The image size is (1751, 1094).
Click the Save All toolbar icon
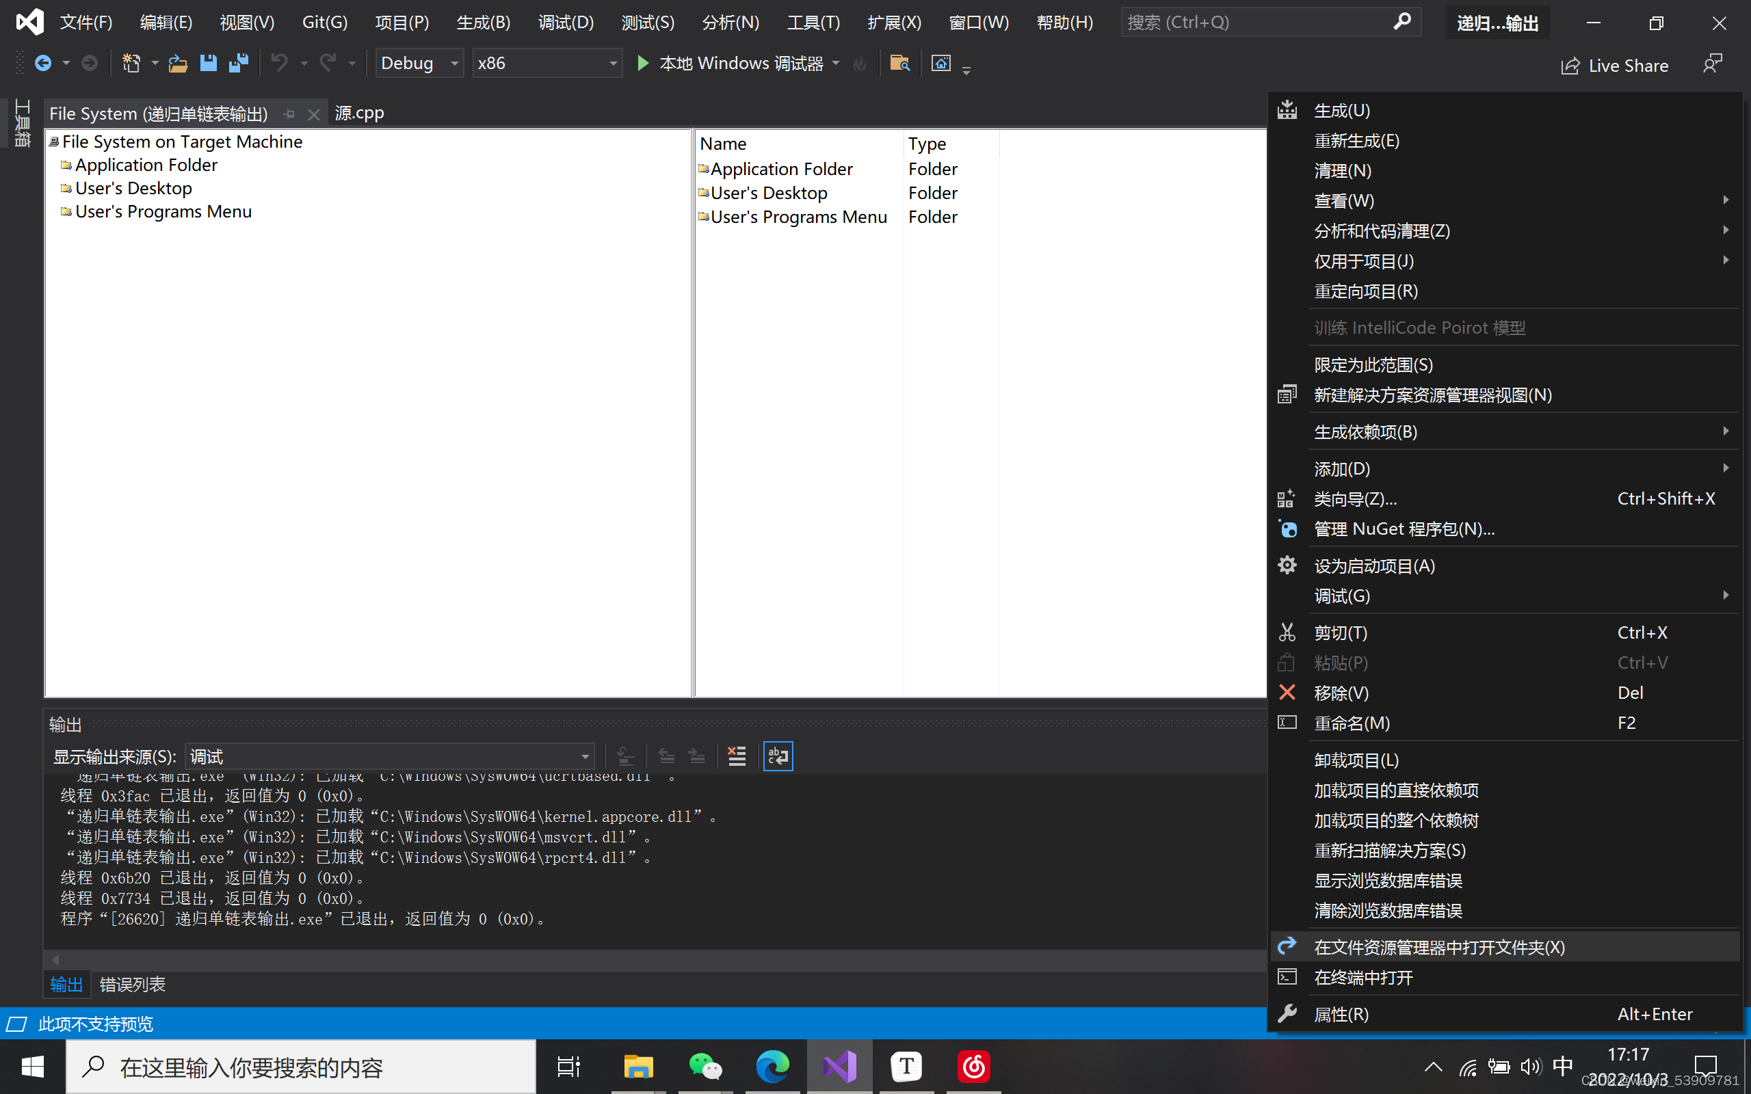pyautogui.click(x=238, y=64)
